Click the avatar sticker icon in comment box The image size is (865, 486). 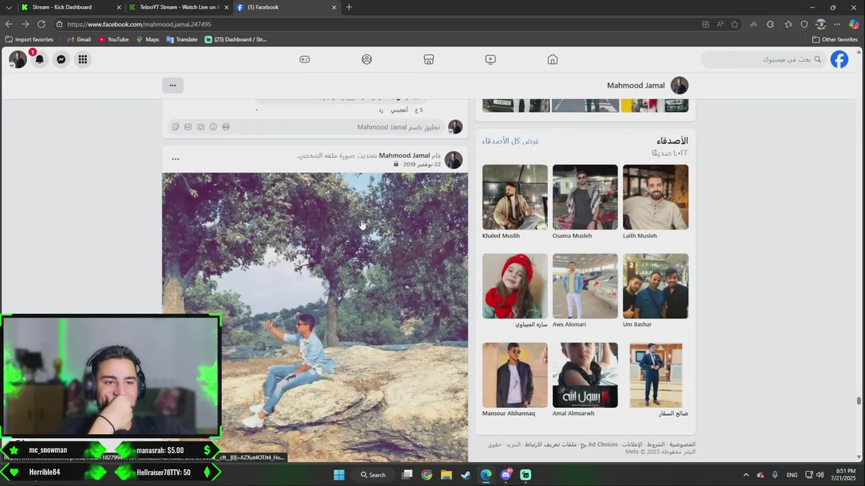[226, 127]
